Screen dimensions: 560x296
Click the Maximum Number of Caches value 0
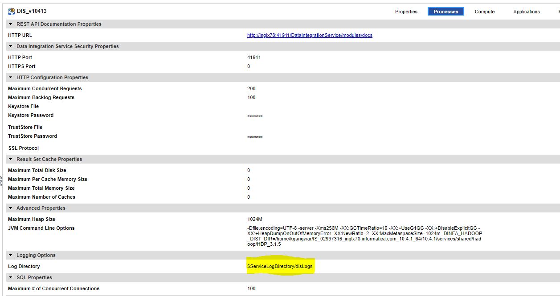coord(249,197)
